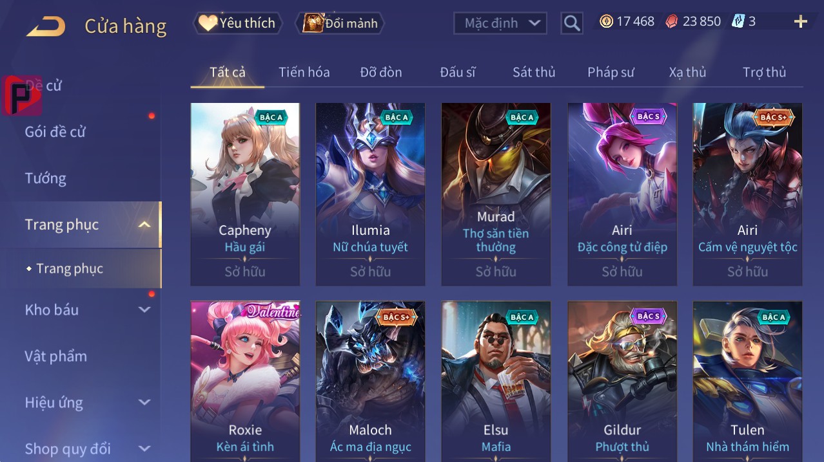Open the search magnifier icon
This screenshot has height=462, width=824.
pos(571,23)
